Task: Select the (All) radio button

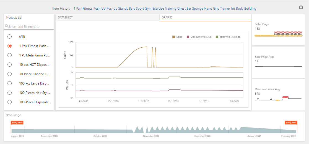Action: tap(9, 37)
